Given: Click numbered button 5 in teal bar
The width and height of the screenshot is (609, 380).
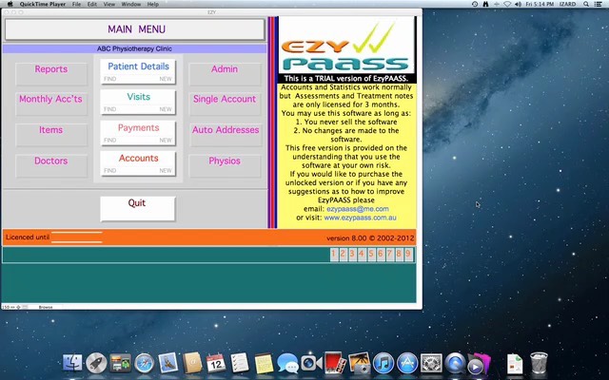Looking at the screenshot, I should (371, 255).
